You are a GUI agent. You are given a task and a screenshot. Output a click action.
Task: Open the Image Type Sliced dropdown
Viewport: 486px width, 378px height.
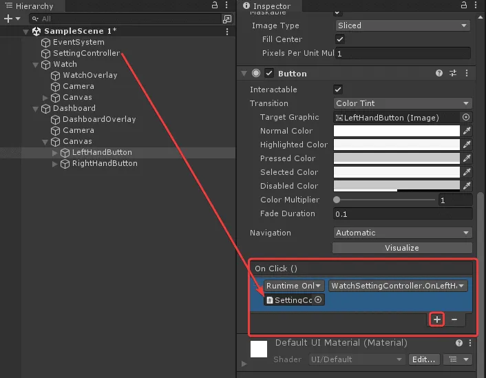click(403, 25)
